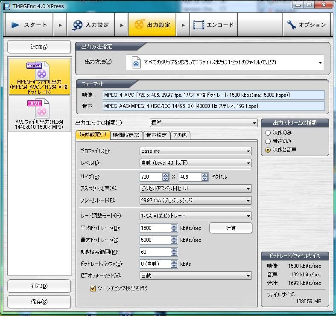Click the スタート toolbar button
Viewport: 336px width, 316px height.
click(29, 25)
